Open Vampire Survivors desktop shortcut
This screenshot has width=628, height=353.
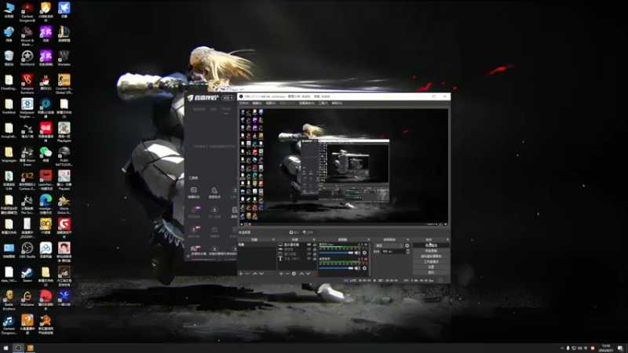[x=27, y=84]
